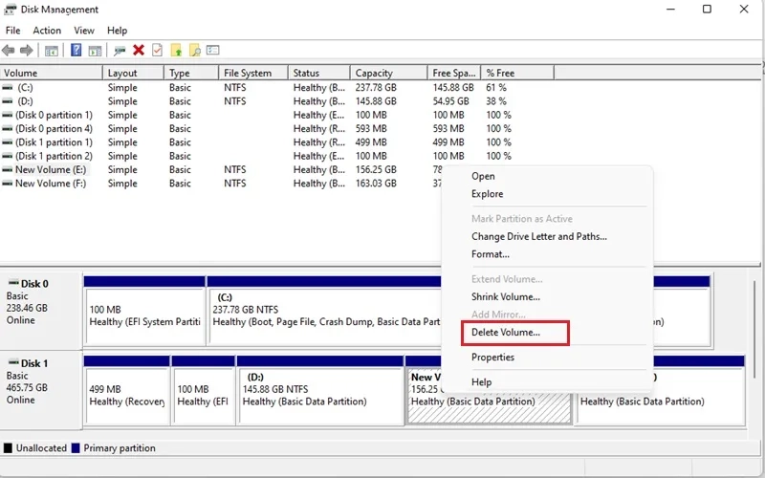
Task: Sort by the % Free column header
Action: 517,73
